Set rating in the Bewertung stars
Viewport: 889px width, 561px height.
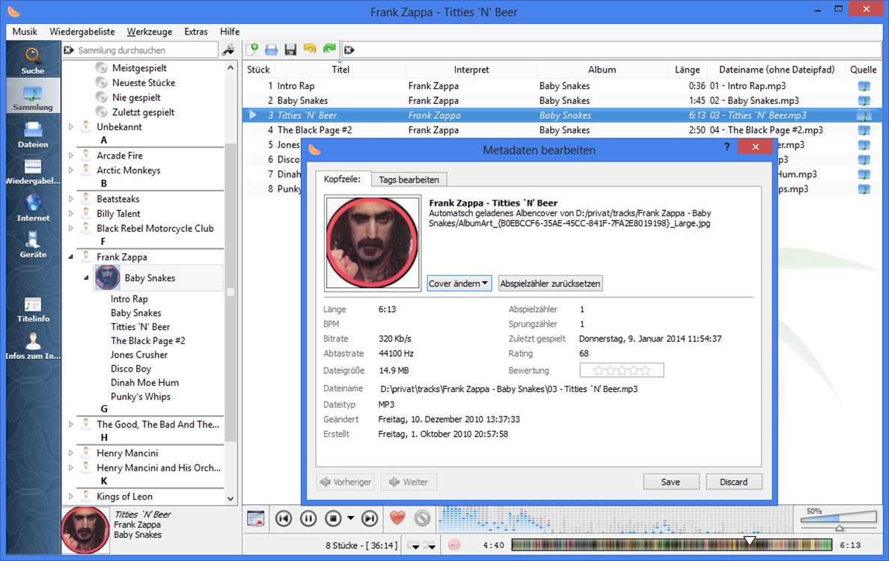pos(621,370)
